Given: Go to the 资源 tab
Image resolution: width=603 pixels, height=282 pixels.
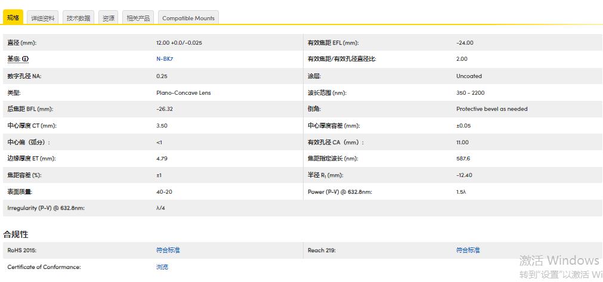Looking at the screenshot, I should 109,18.
